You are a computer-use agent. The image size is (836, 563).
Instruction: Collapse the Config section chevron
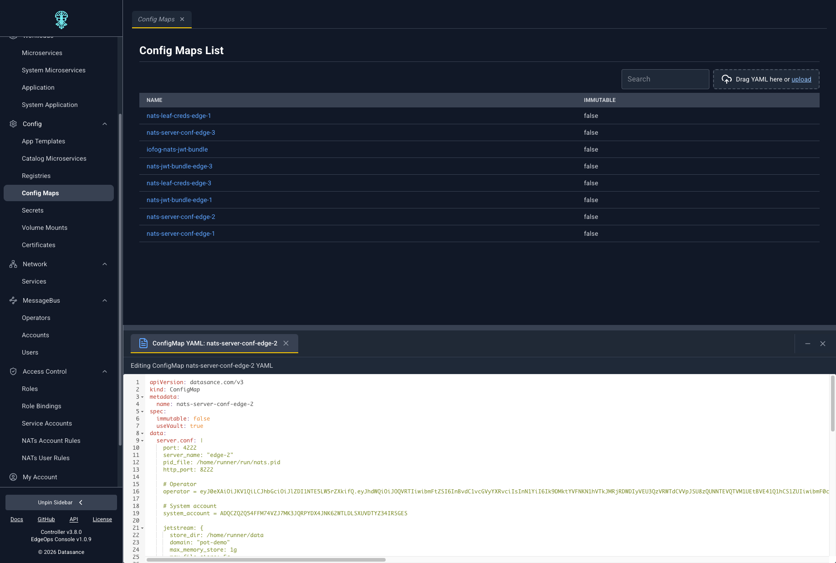pos(105,124)
